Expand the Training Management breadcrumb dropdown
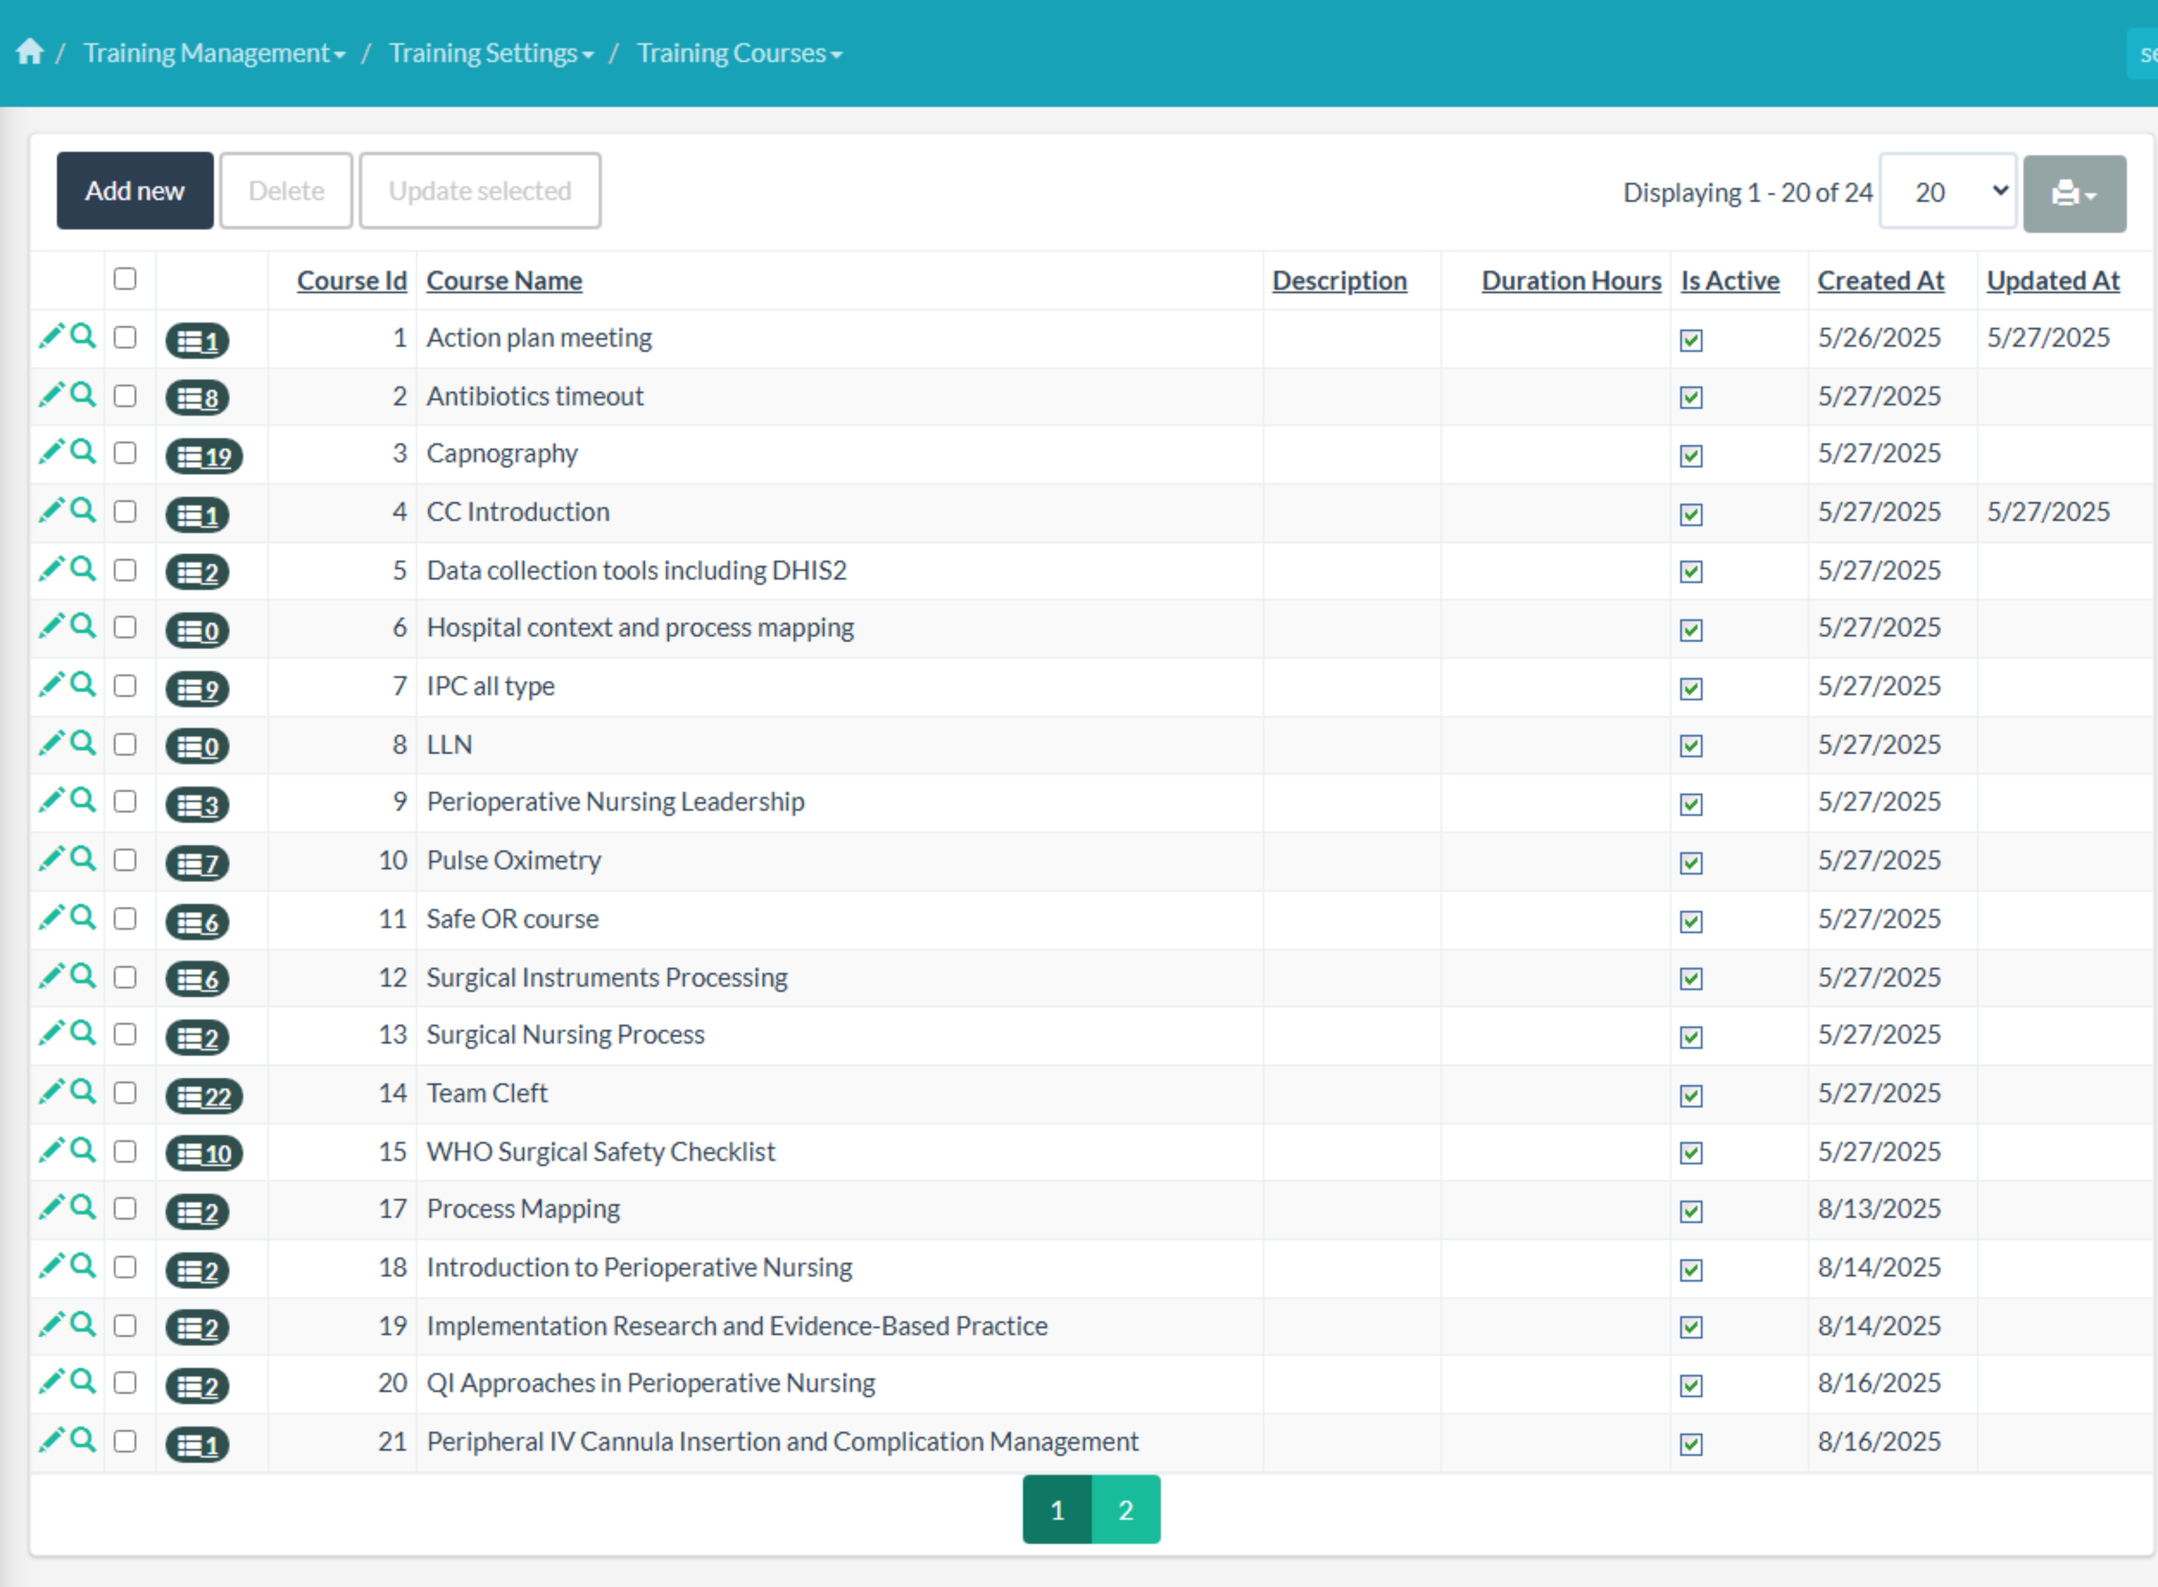2158x1587 pixels. pos(214,53)
